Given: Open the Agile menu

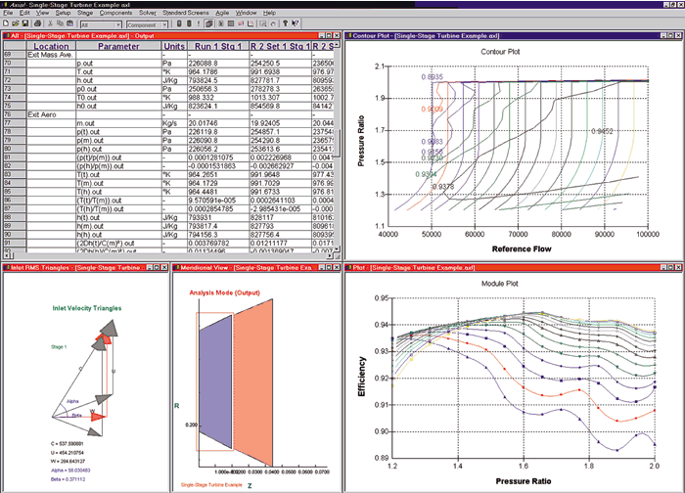Looking at the screenshot, I should tap(222, 13).
